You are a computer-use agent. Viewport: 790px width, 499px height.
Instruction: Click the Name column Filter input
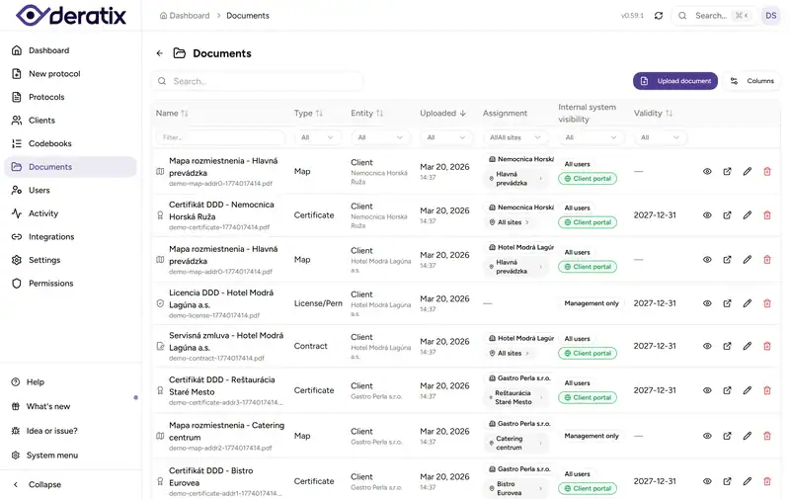coord(220,137)
